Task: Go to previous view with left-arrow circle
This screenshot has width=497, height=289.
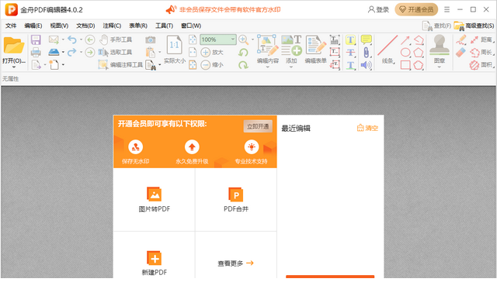Action: (x=90, y=40)
